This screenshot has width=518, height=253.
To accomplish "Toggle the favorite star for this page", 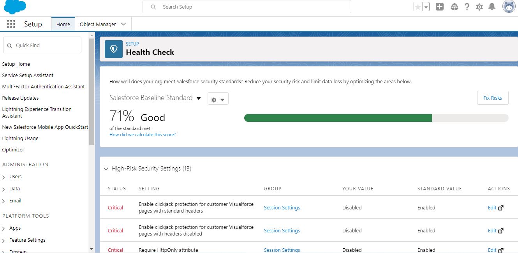I will pos(418,7).
